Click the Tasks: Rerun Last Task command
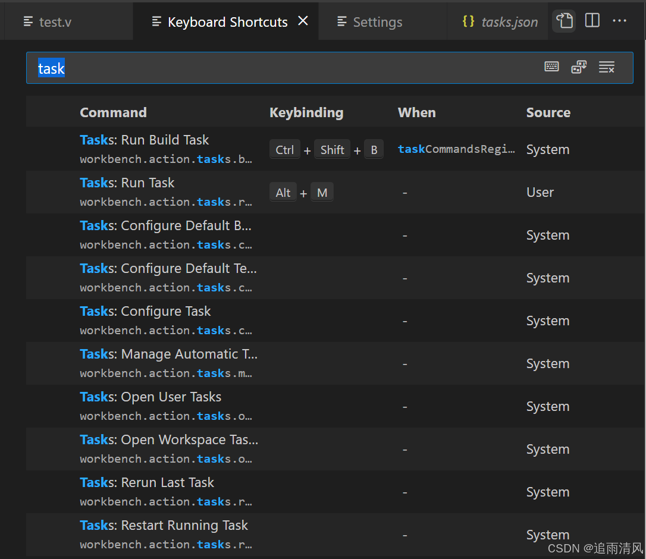The image size is (646, 559). [x=146, y=482]
